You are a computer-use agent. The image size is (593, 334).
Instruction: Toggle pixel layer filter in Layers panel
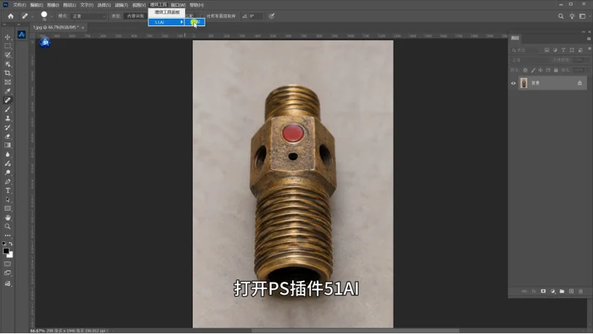547,50
